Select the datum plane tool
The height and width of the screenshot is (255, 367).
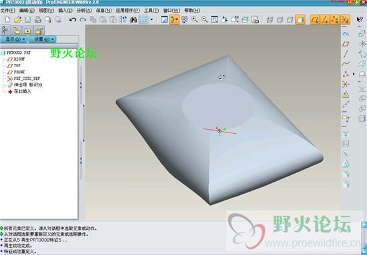point(346,44)
